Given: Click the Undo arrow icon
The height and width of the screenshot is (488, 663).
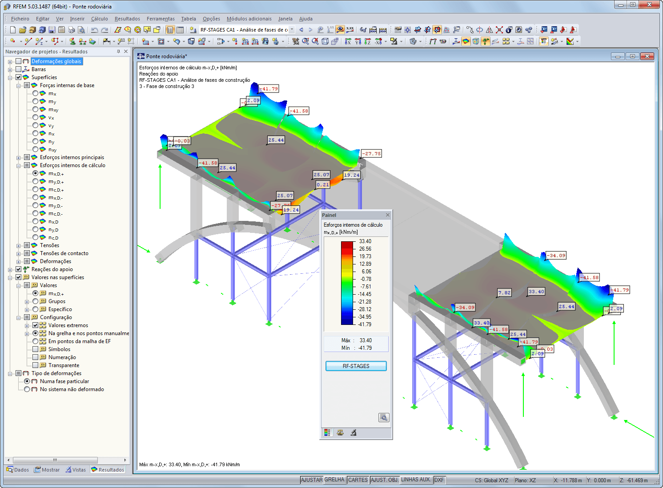Looking at the screenshot, I should point(94,30).
